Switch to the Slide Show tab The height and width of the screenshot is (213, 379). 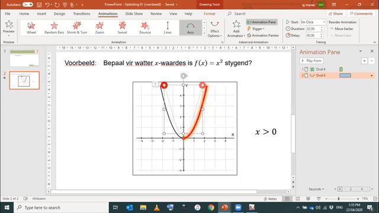[134, 14]
